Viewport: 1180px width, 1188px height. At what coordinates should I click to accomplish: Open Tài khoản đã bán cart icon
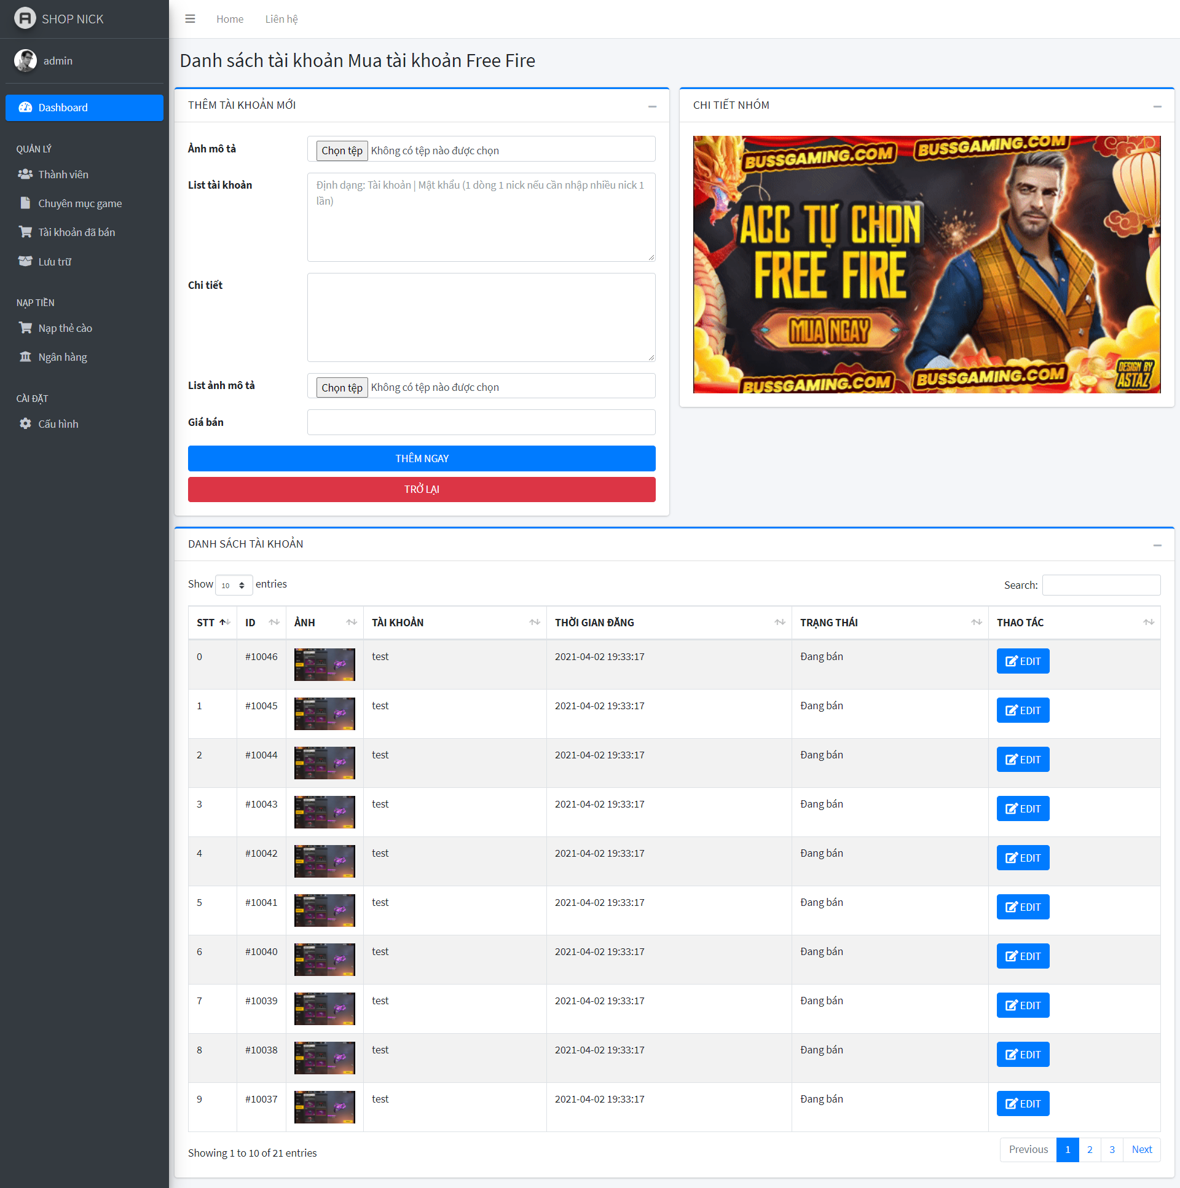25,232
